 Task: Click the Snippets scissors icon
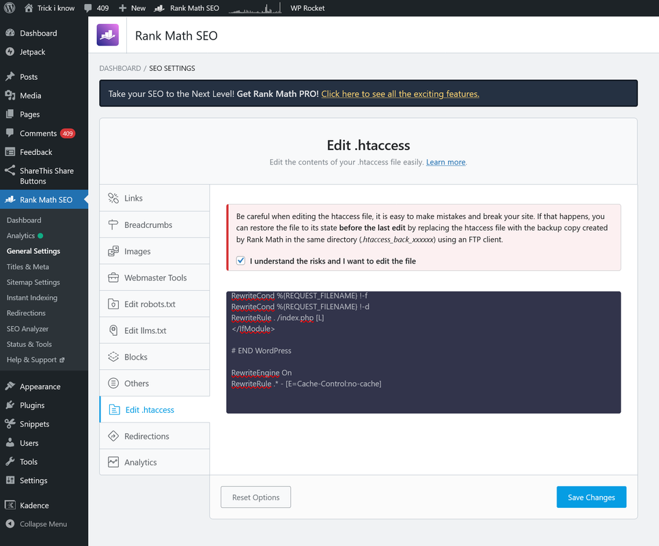point(10,423)
